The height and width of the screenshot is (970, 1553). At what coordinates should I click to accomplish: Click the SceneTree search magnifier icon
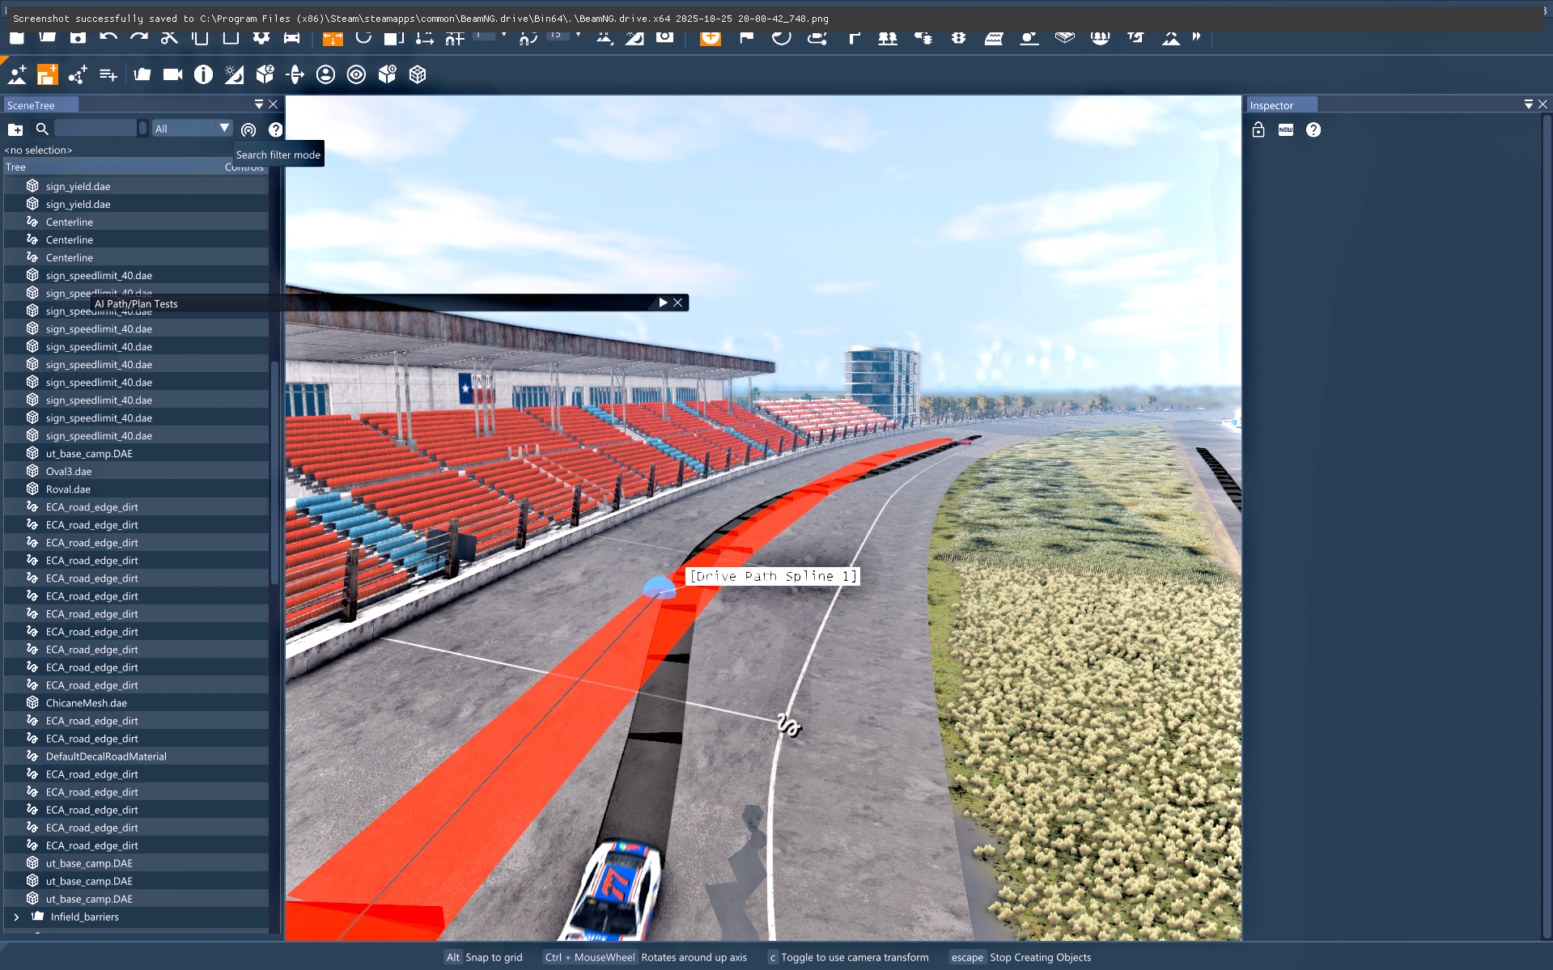click(x=42, y=129)
